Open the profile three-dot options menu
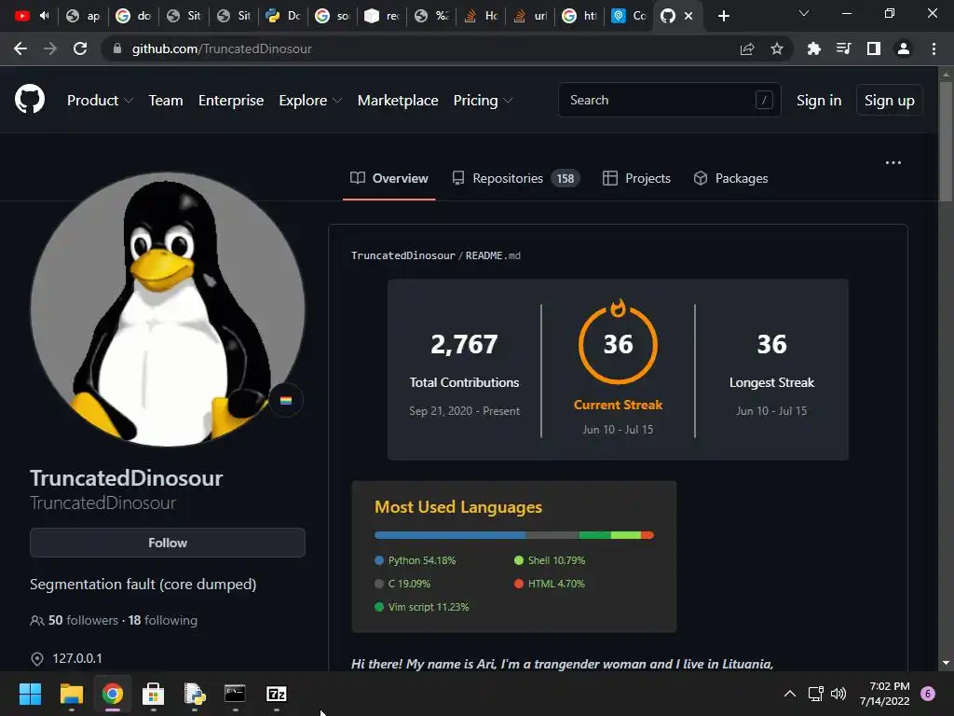This screenshot has height=716, width=954. pyautogui.click(x=893, y=162)
